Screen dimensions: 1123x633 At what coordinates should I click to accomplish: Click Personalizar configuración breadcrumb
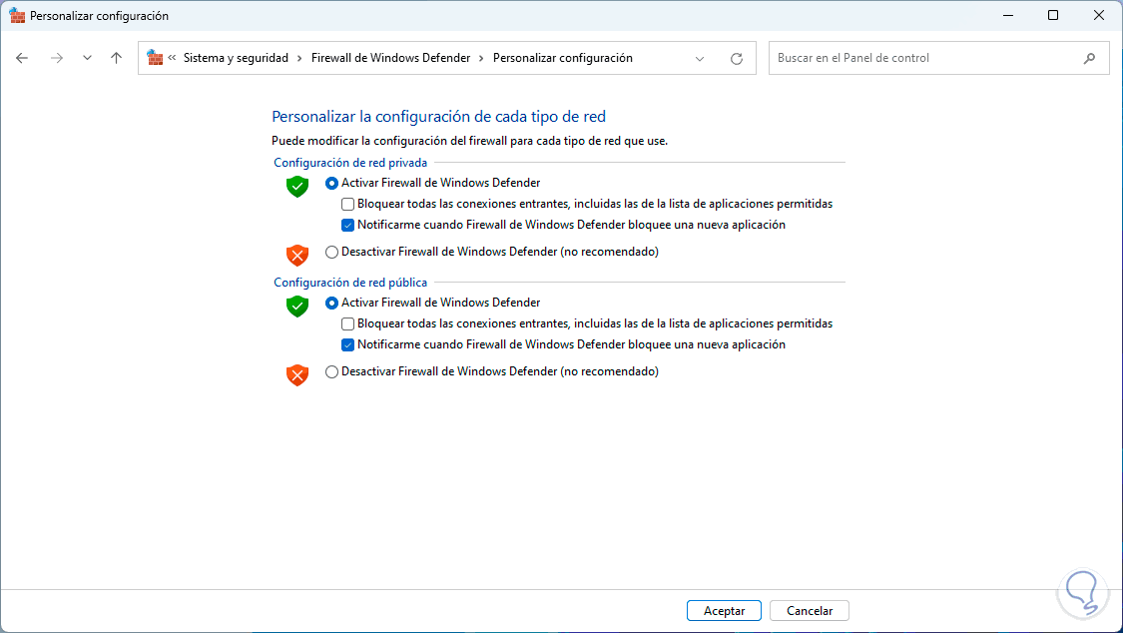tap(562, 58)
